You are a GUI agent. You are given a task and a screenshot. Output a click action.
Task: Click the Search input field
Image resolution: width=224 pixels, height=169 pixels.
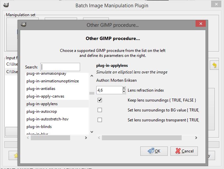point(60,67)
